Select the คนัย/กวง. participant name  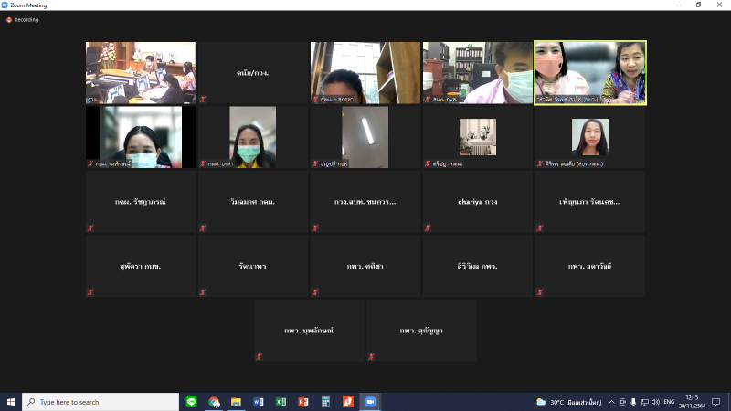pyautogui.click(x=253, y=73)
